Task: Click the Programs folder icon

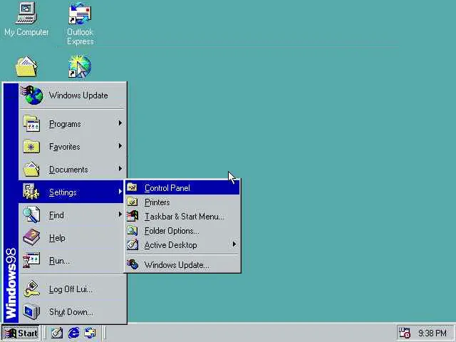Action: pyautogui.click(x=31, y=124)
